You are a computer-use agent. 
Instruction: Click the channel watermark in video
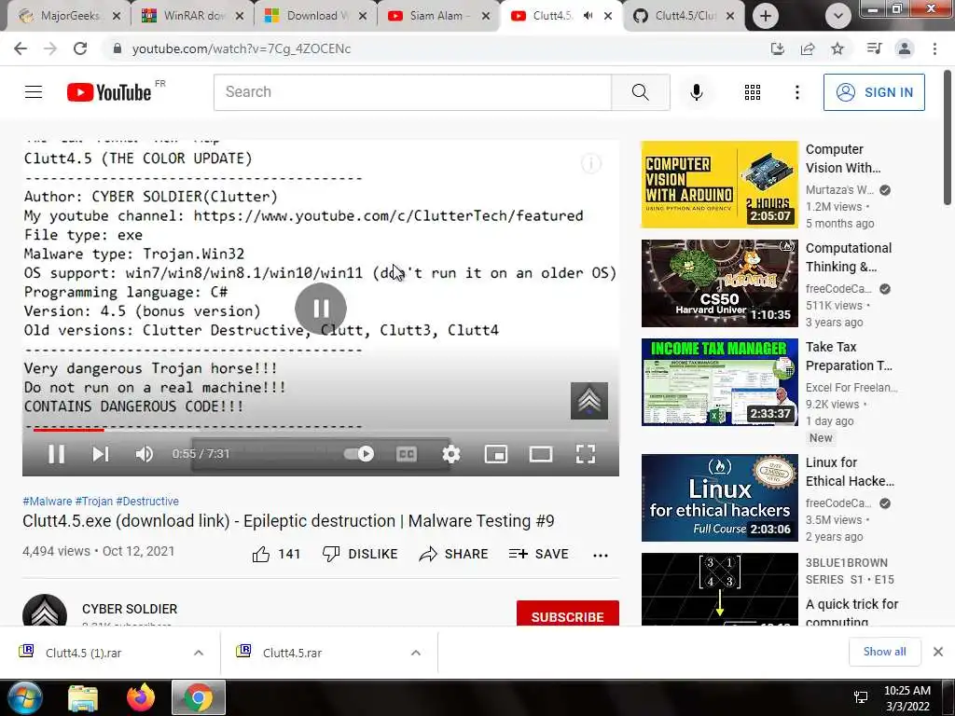(x=589, y=401)
